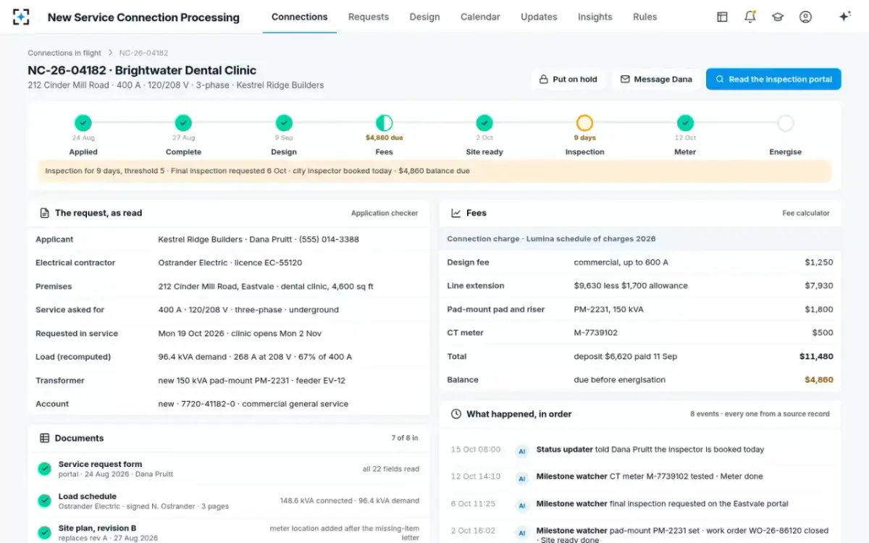Click the Inspection stage ring marker

pos(584,123)
